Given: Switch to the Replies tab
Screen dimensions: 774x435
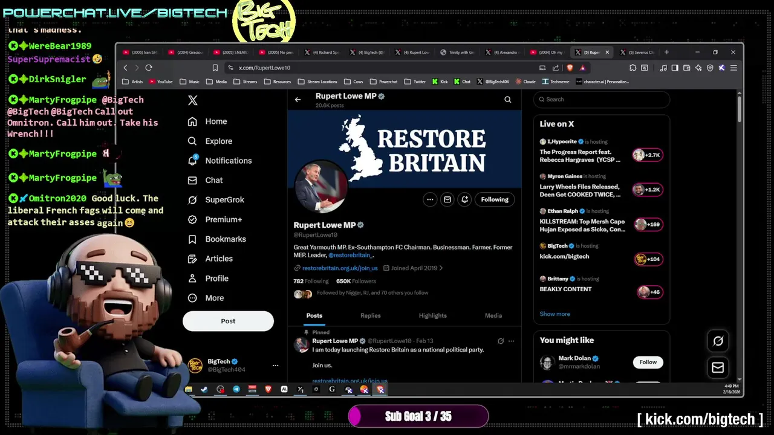Looking at the screenshot, I should coord(371,315).
